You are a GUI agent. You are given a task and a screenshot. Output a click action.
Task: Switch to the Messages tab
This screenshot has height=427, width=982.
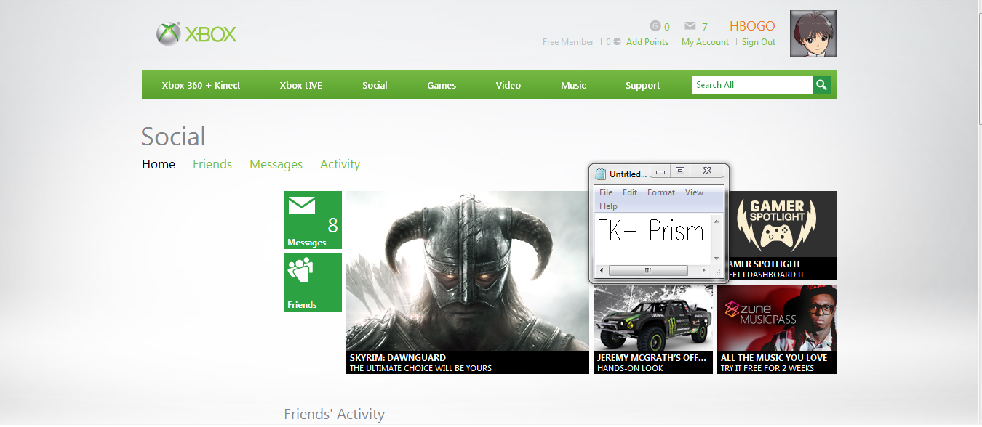[276, 164]
